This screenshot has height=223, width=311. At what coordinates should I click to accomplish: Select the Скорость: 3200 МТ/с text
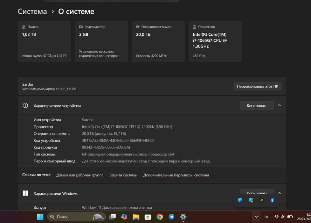(151, 56)
